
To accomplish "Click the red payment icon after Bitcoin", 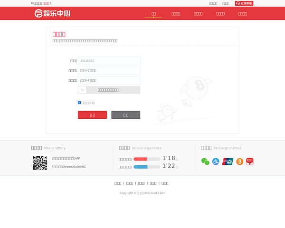I will coord(250,161).
